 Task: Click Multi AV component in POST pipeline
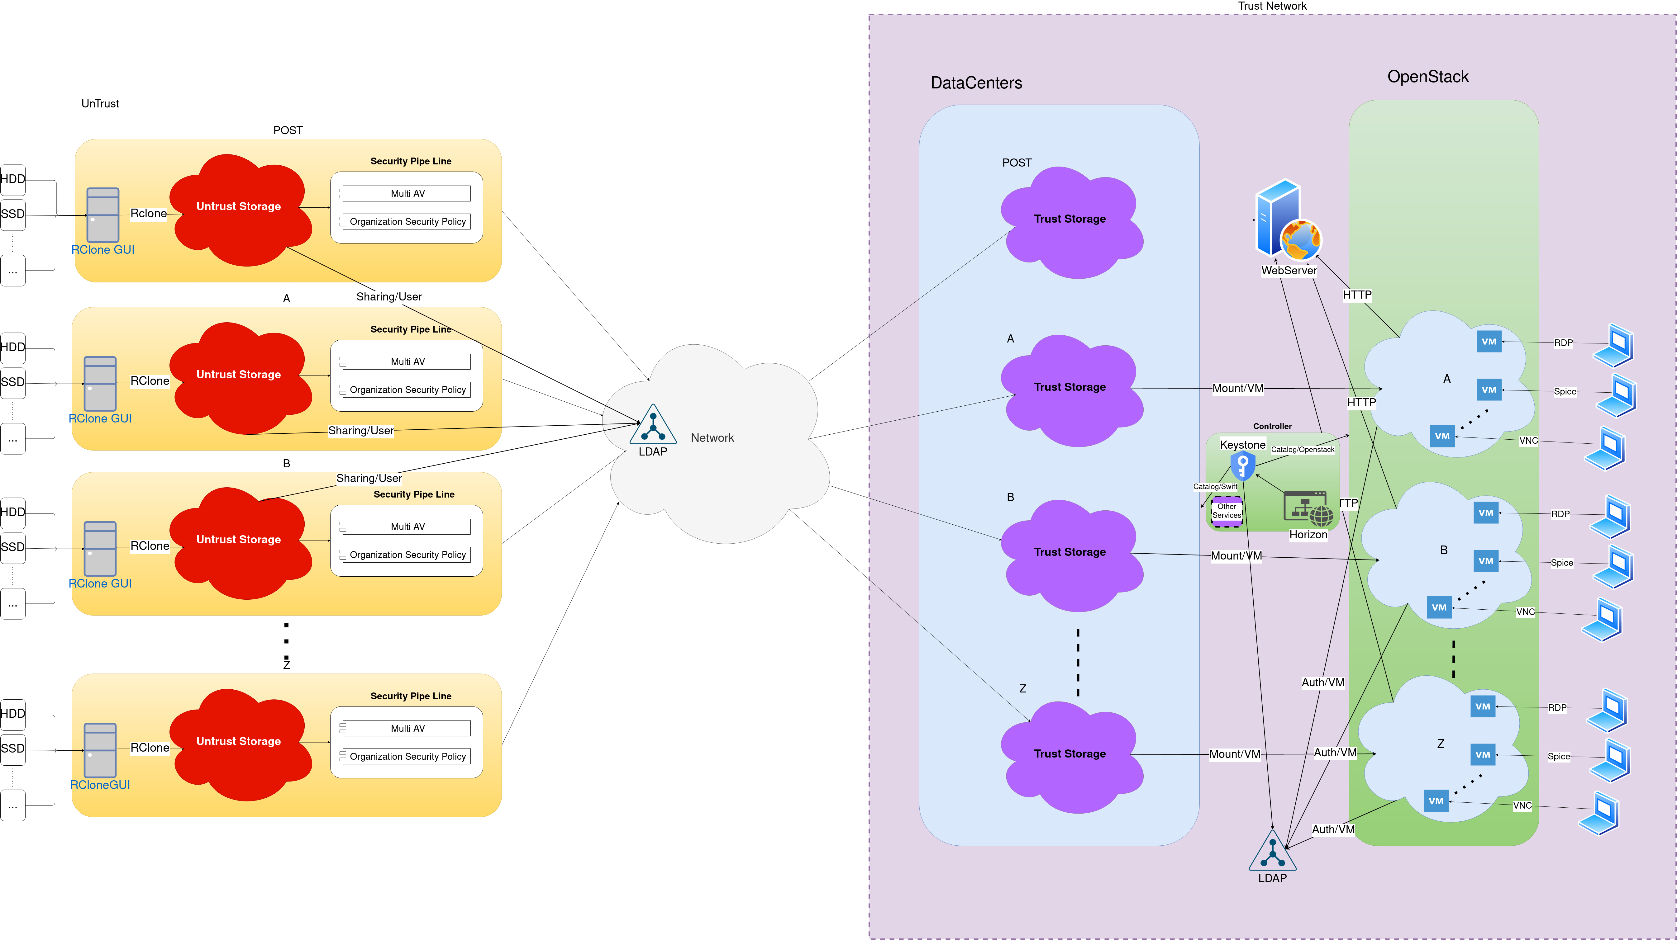(407, 194)
